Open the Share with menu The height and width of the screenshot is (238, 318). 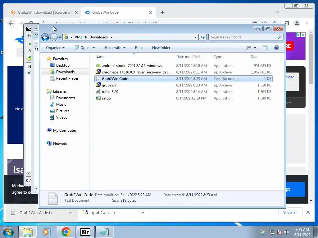tap(115, 48)
